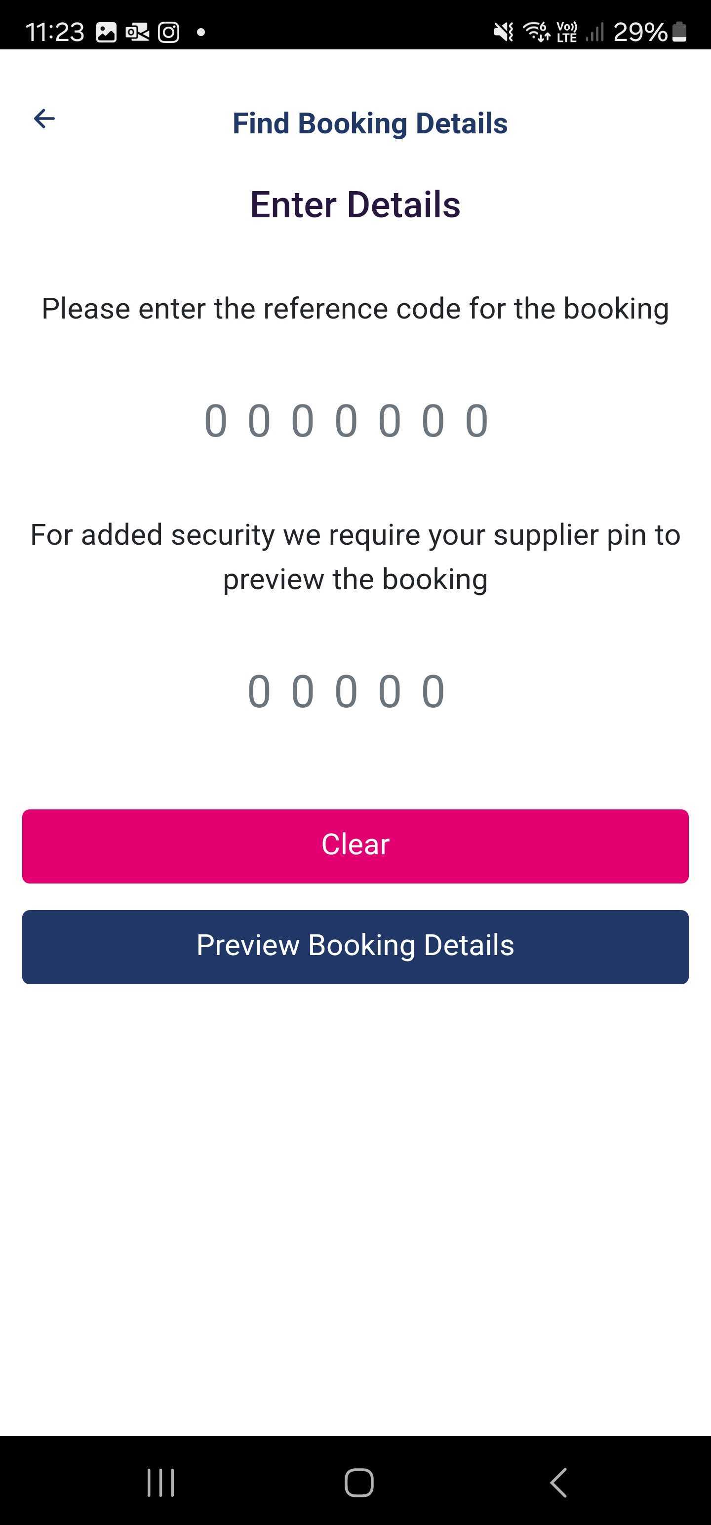Tap the Outlook notification icon in status bar
The image size is (711, 1525).
[137, 32]
